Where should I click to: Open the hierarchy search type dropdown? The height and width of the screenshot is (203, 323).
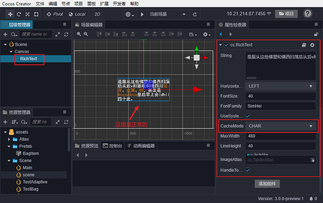click(x=14, y=34)
